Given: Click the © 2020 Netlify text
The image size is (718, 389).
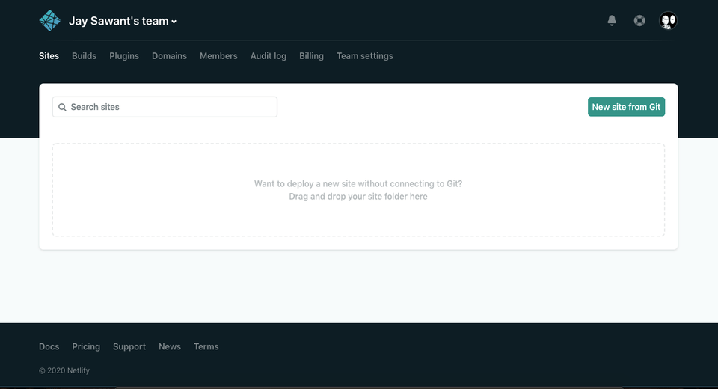Looking at the screenshot, I should [x=64, y=370].
